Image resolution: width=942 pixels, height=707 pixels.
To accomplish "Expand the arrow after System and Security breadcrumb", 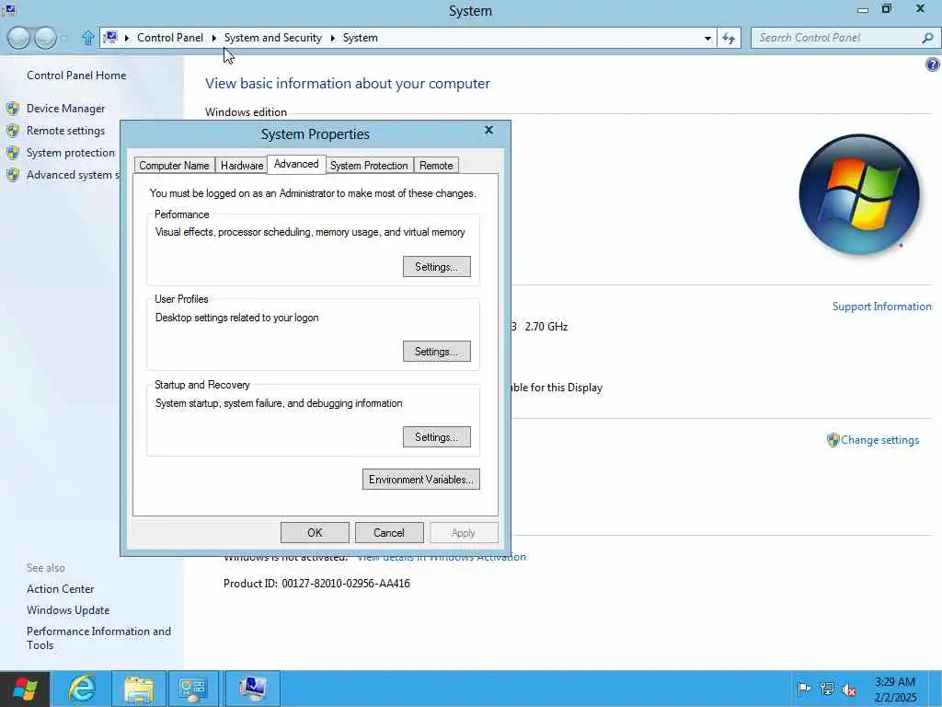I will (x=333, y=38).
